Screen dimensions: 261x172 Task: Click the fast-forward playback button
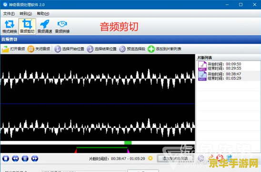pyautogui.click(x=35, y=159)
